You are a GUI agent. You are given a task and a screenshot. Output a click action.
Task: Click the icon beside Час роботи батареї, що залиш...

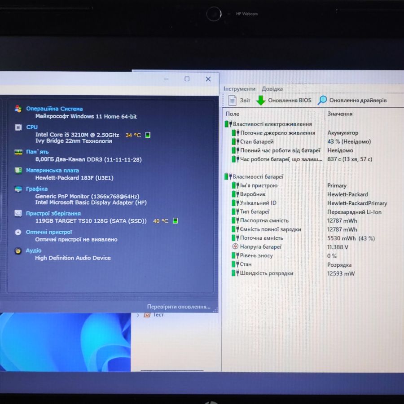pyautogui.click(x=236, y=159)
